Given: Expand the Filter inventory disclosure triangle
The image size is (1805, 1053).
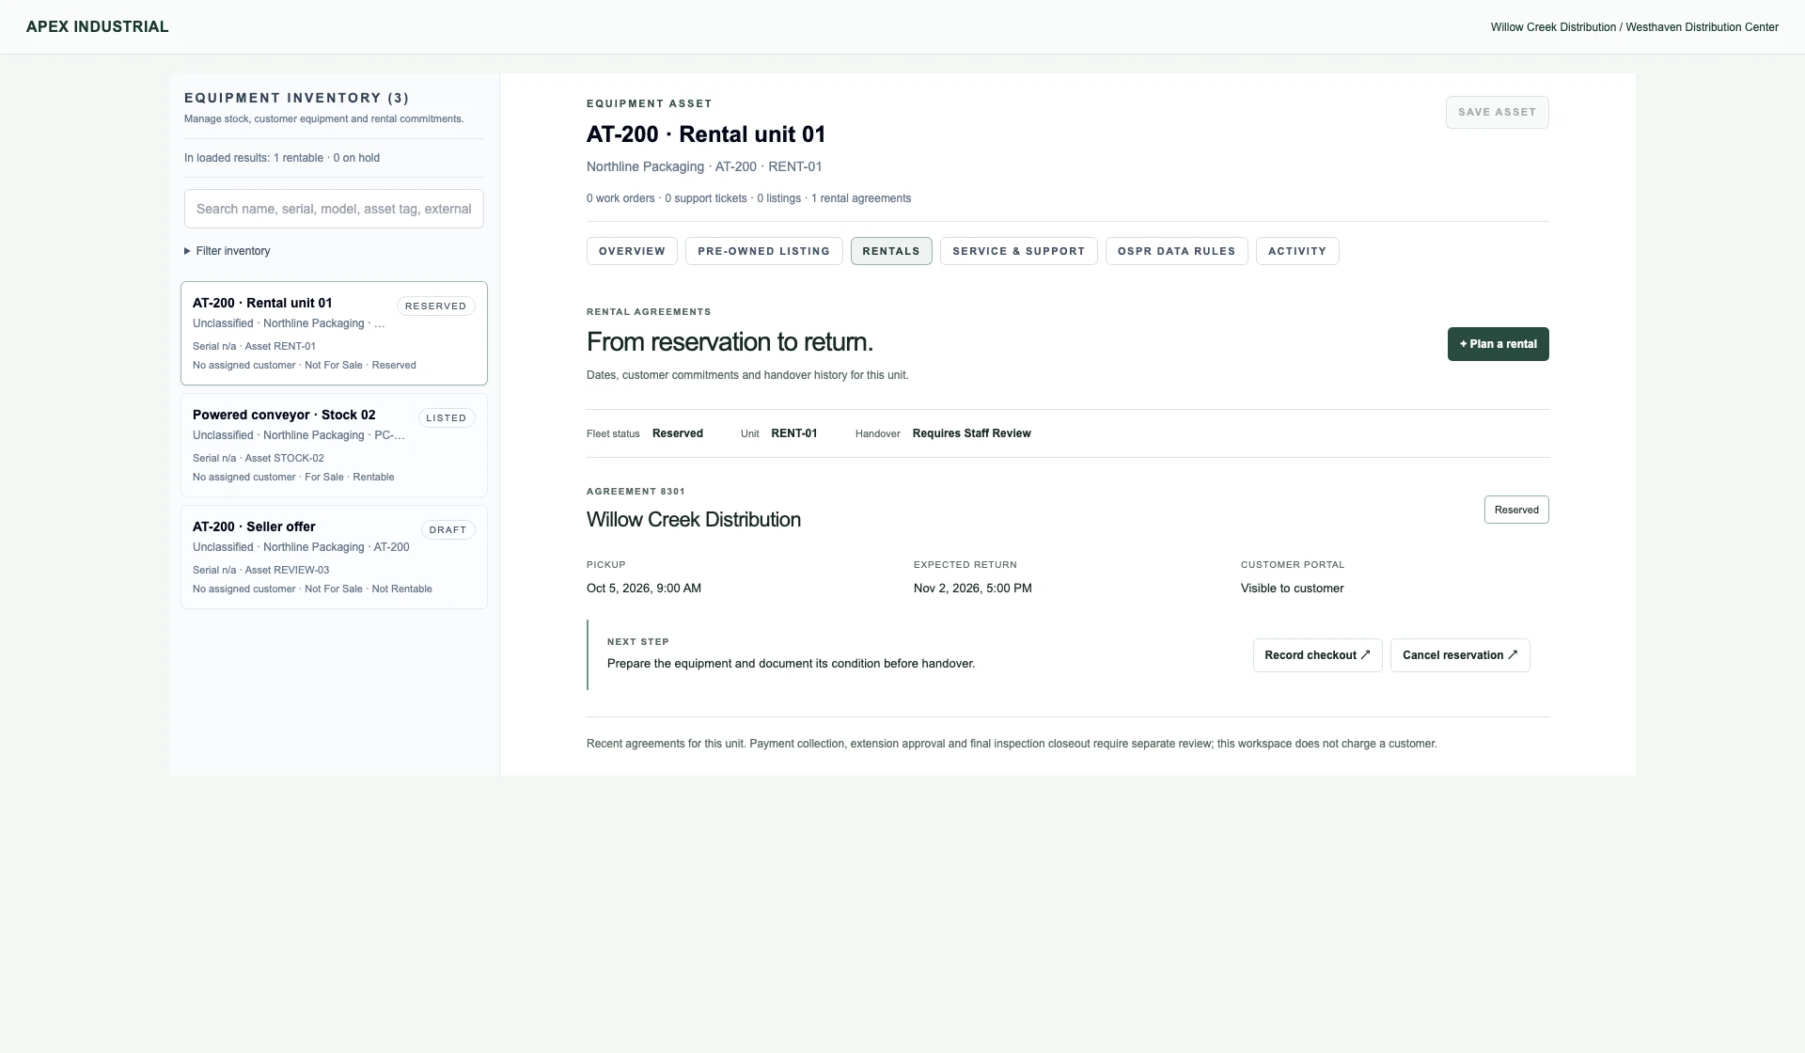Looking at the screenshot, I should coord(187,251).
